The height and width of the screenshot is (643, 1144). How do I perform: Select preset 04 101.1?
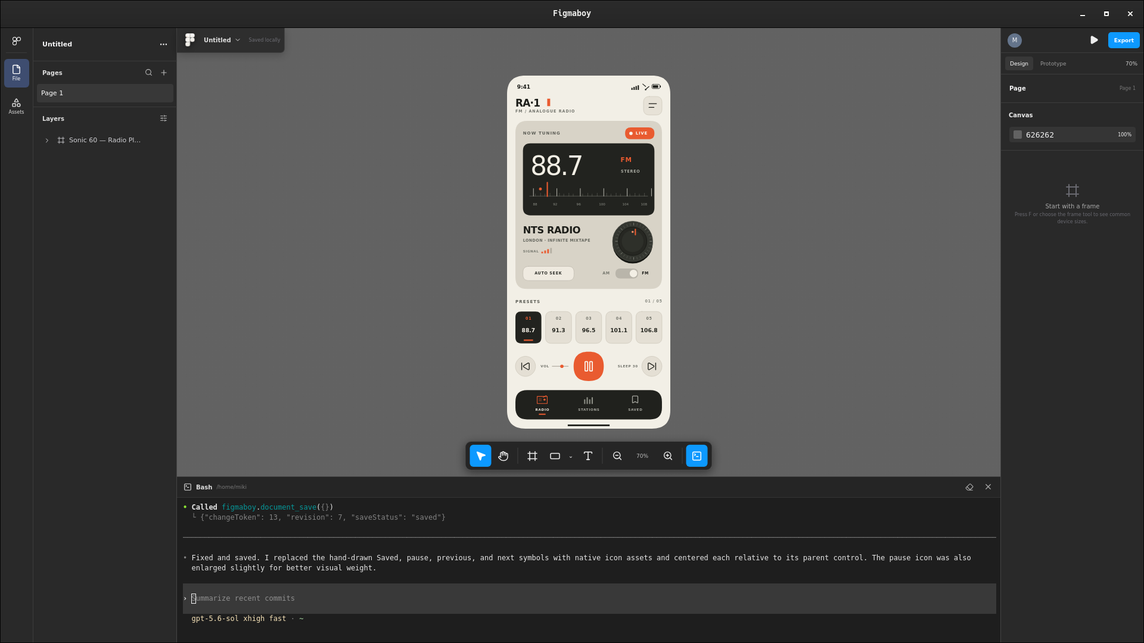618,327
